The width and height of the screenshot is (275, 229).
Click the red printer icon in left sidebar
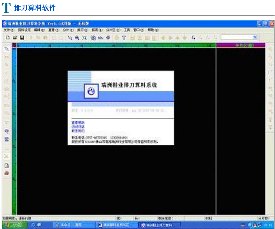coord(7,173)
